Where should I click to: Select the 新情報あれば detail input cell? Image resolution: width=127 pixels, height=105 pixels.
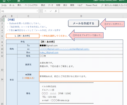point(81,76)
